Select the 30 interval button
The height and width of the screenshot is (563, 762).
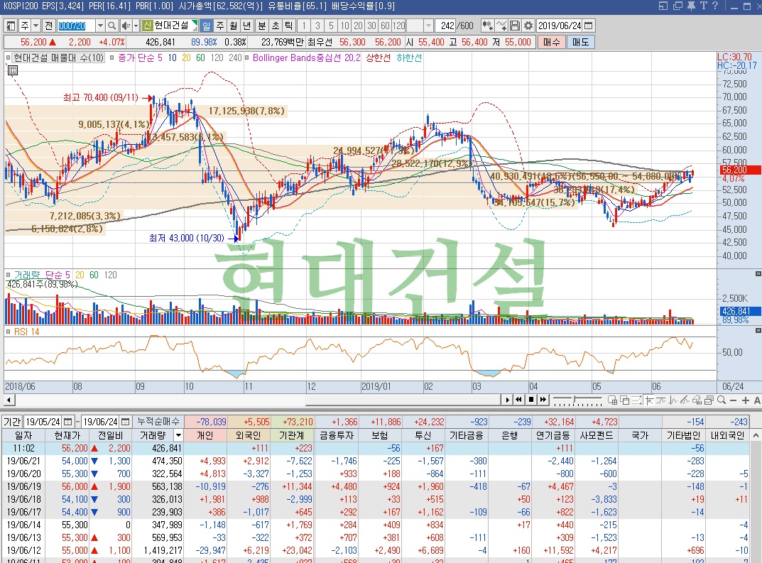pos(371,26)
